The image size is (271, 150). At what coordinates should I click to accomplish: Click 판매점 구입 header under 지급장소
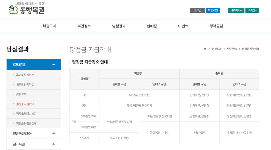[x=119, y=84]
